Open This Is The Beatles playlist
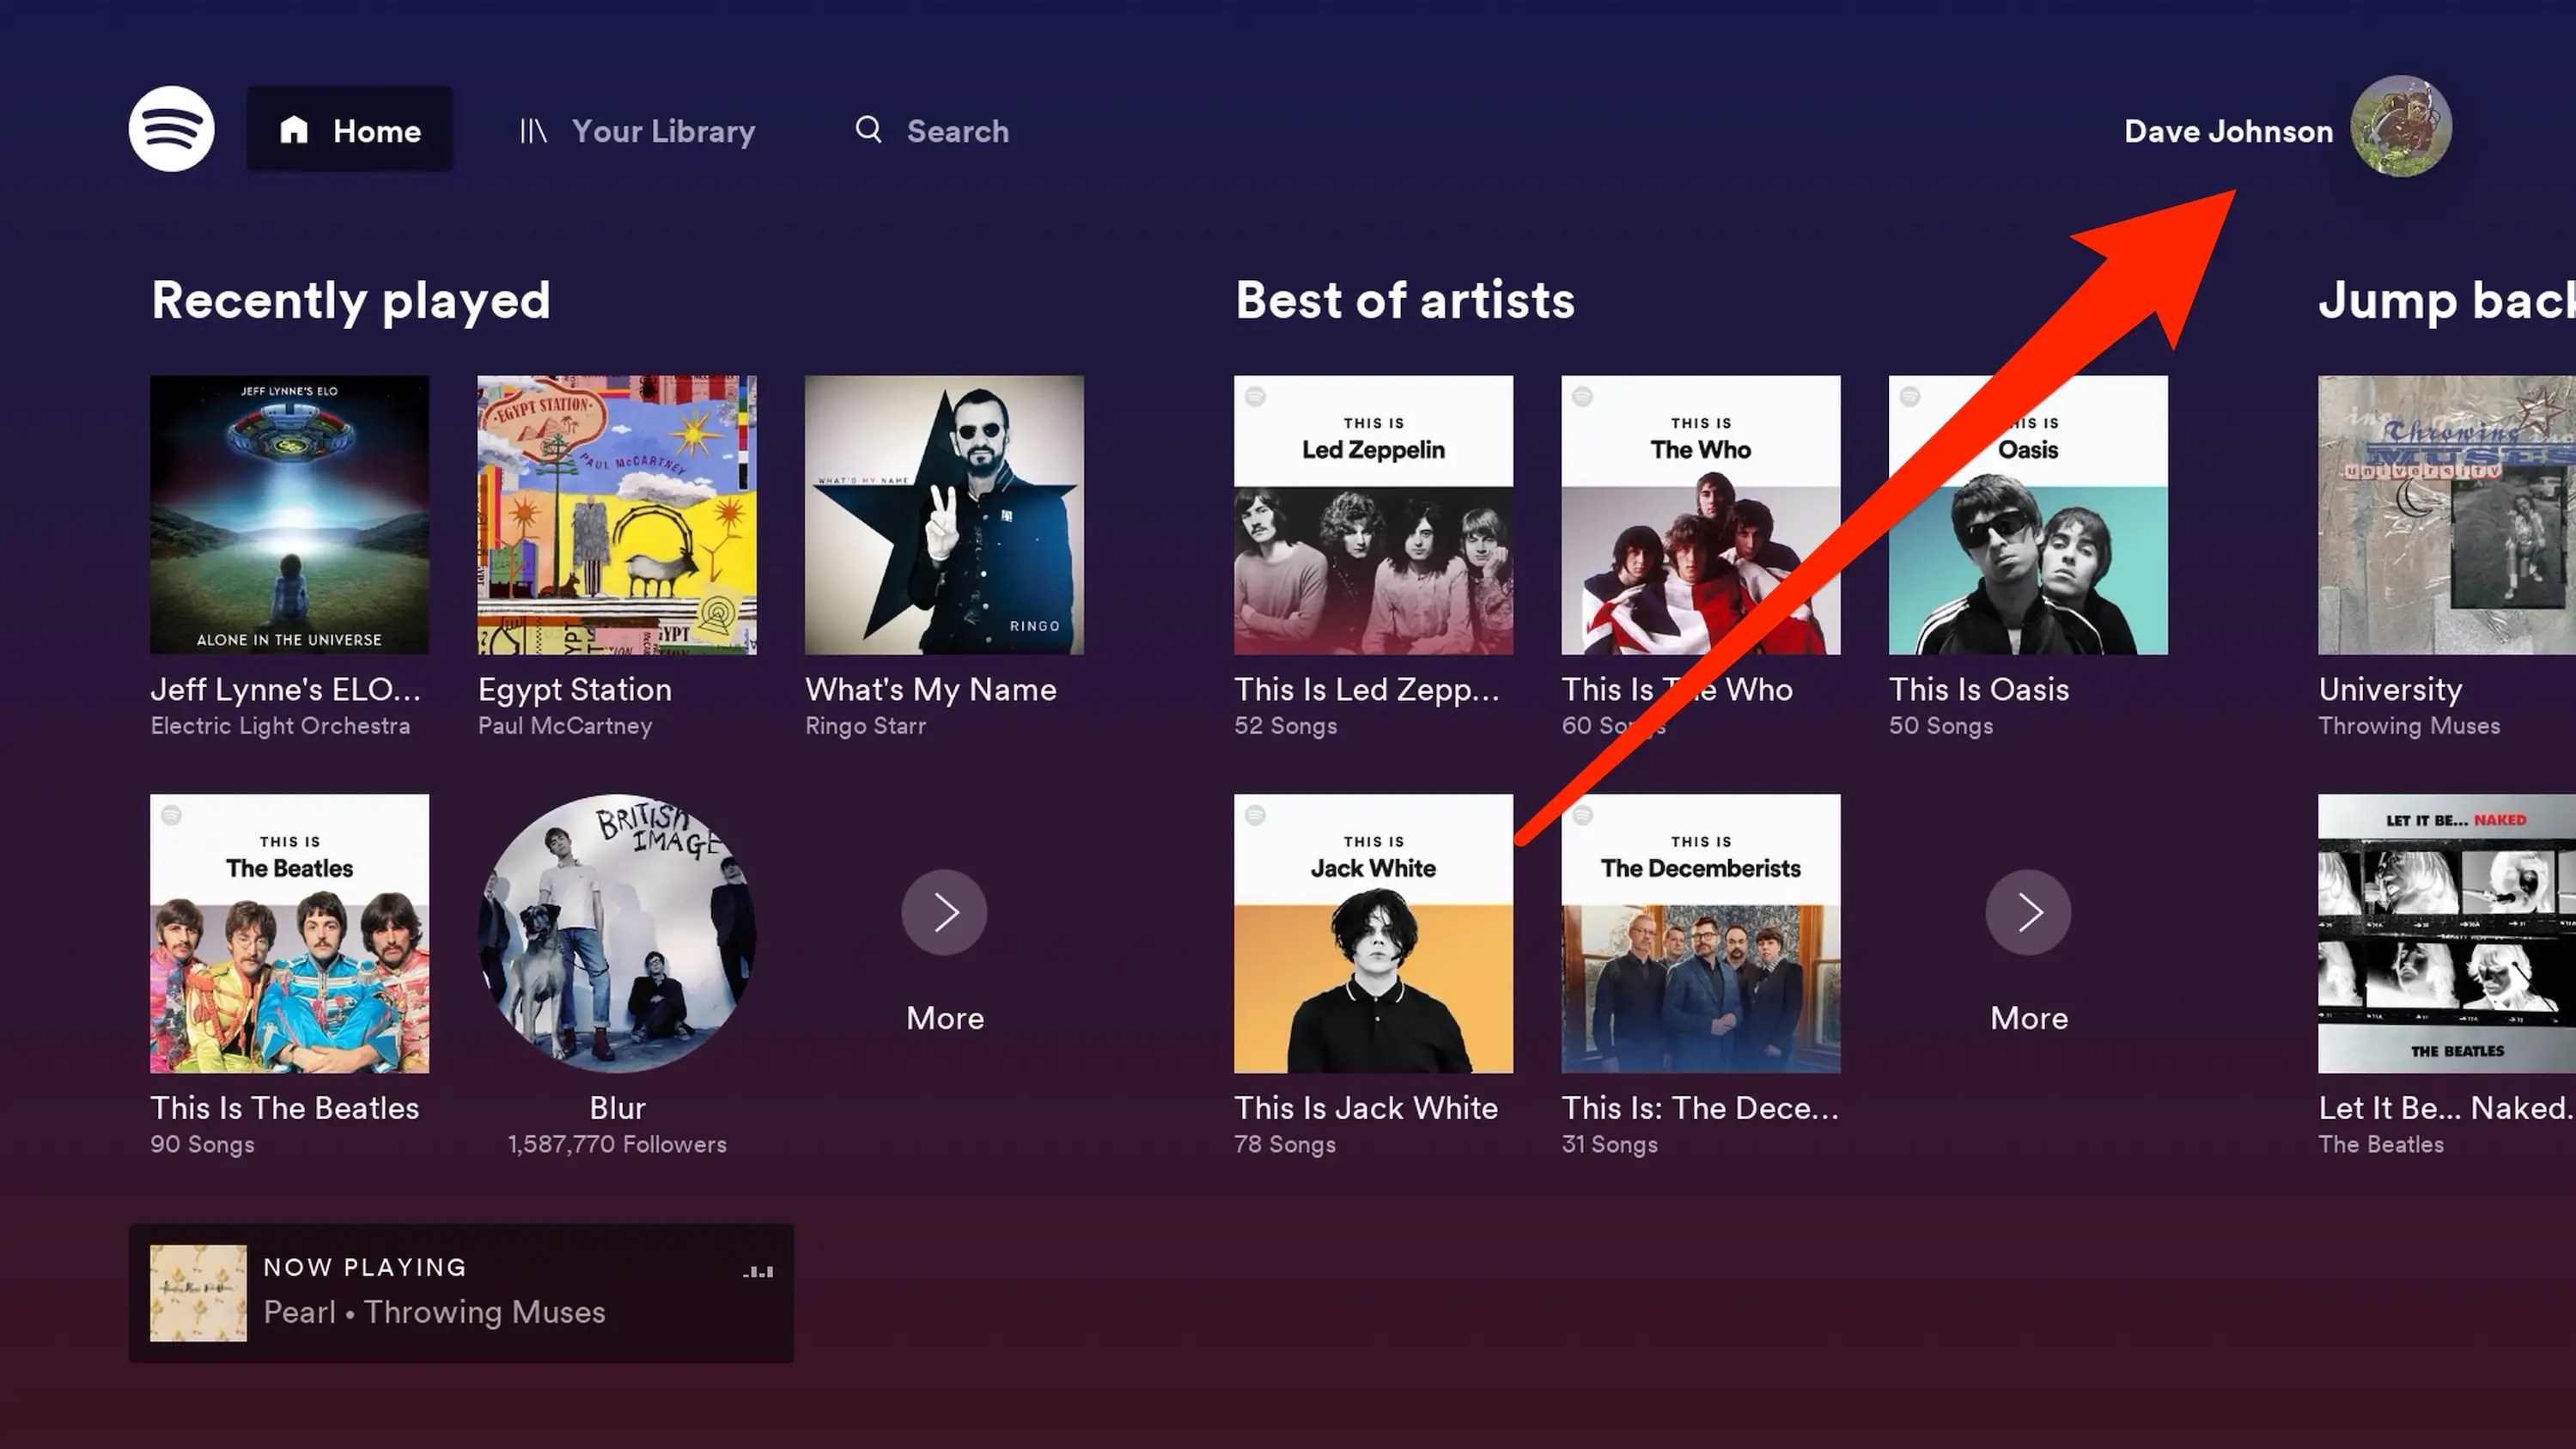Viewport: 2576px width, 1449px height. point(289,933)
